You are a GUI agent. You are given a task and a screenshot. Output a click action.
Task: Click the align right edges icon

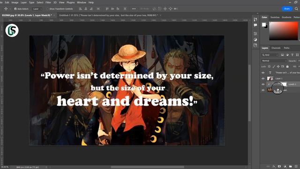[x=91, y=9]
